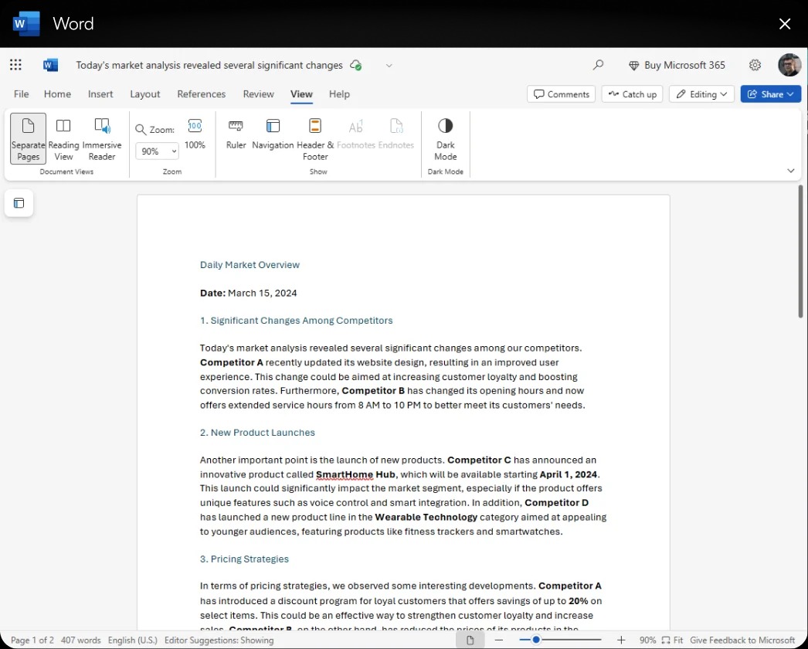The image size is (808, 649).
Task: Click the Catch up button
Action: point(633,93)
